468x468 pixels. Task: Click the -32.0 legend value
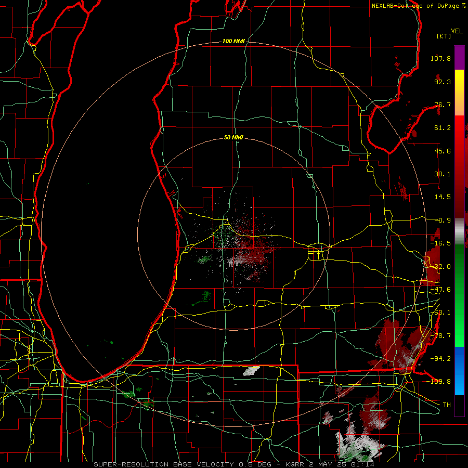click(x=440, y=267)
